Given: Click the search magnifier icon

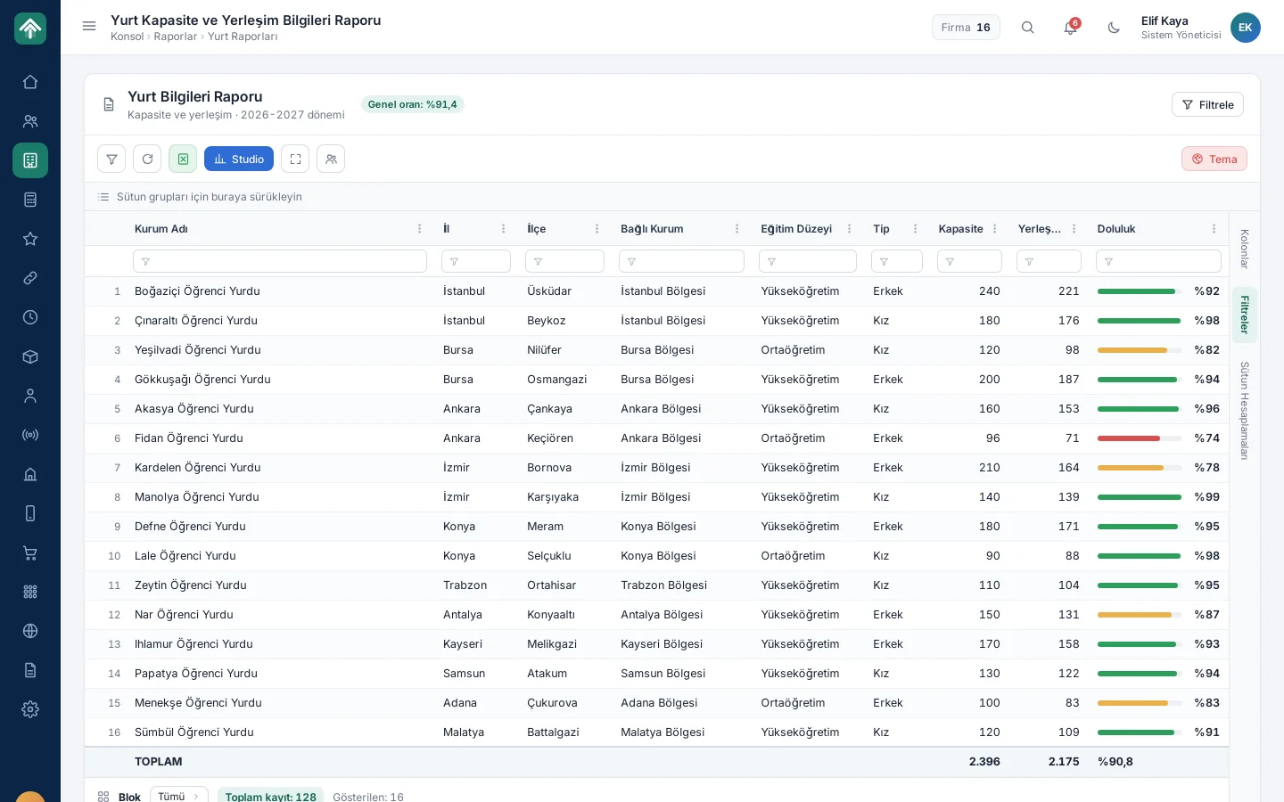Looking at the screenshot, I should click(x=1028, y=28).
